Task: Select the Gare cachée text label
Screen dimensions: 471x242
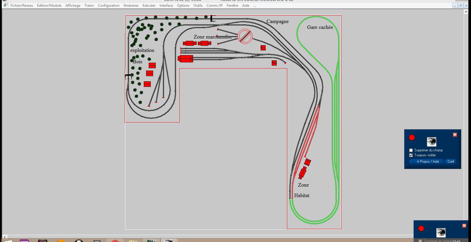Action: [320, 27]
